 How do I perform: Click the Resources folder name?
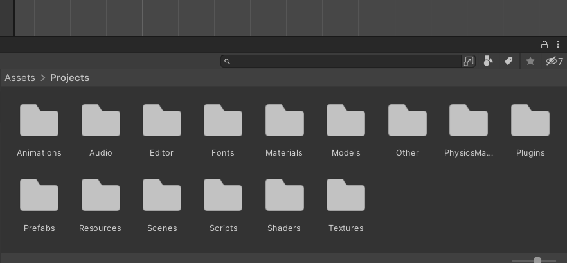(100, 228)
